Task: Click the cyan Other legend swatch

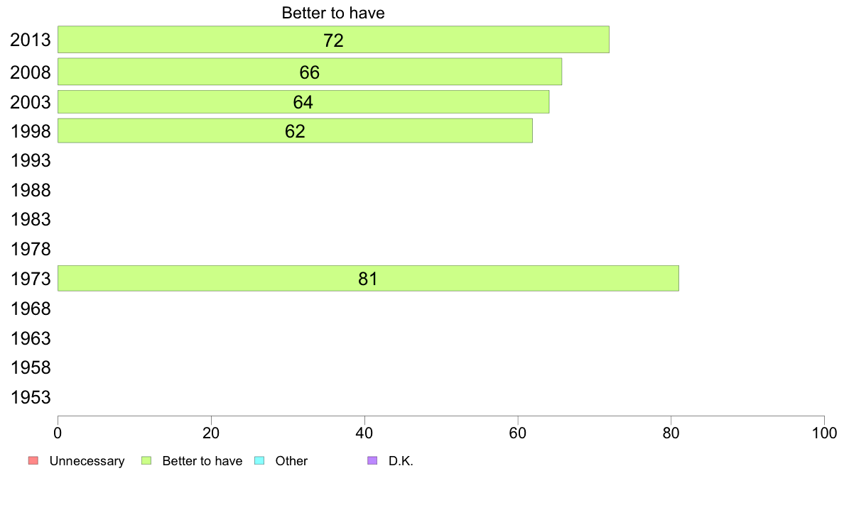Action: coord(259,461)
